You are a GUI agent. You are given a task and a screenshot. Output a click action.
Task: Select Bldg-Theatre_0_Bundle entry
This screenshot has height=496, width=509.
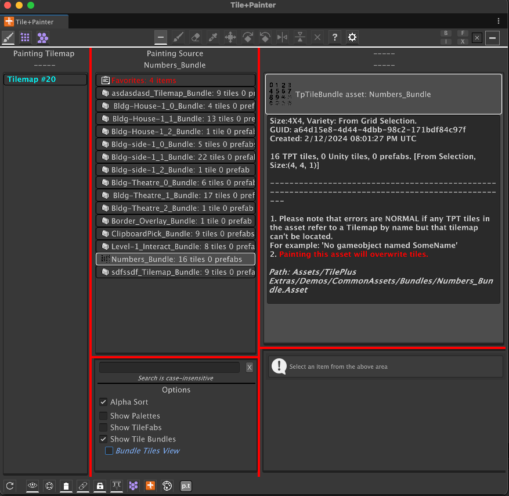click(x=175, y=182)
